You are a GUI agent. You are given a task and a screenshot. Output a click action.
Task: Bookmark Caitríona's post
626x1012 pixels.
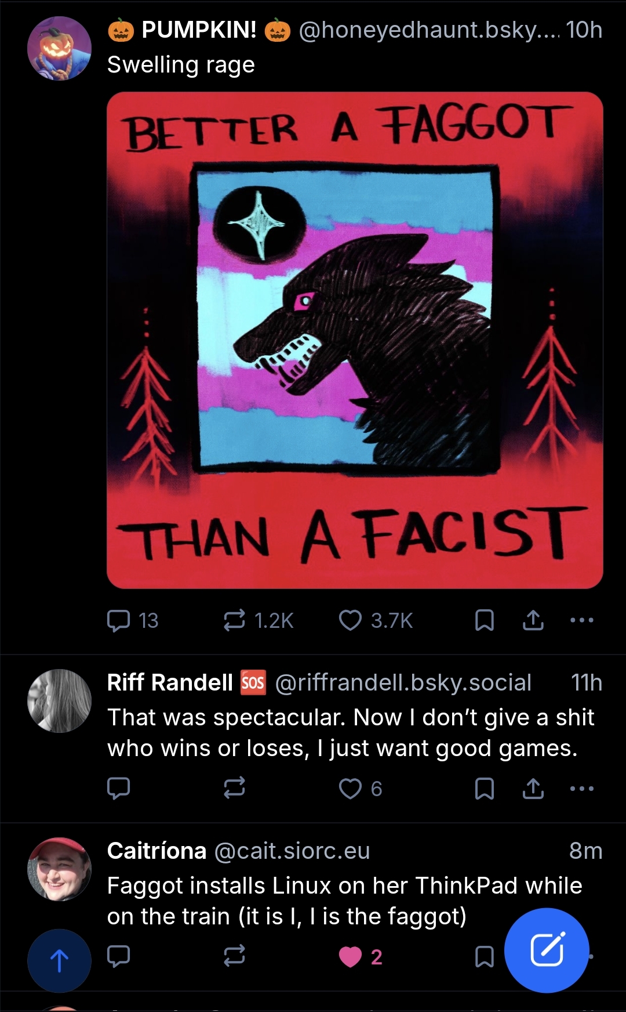pos(484,957)
